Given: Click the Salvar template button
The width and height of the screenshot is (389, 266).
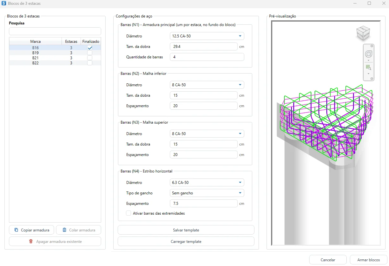Looking at the screenshot, I should tap(186, 230).
